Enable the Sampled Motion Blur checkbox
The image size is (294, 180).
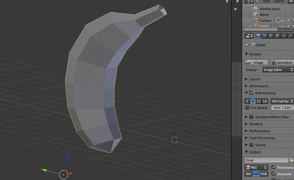(251, 117)
